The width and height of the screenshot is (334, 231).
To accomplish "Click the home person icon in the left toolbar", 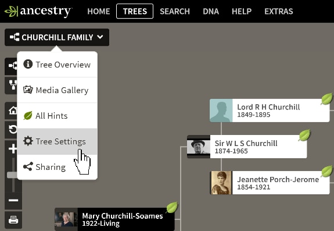I will [13, 111].
